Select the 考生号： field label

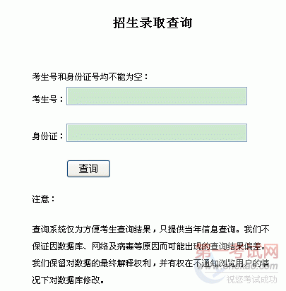pos(48,99)
